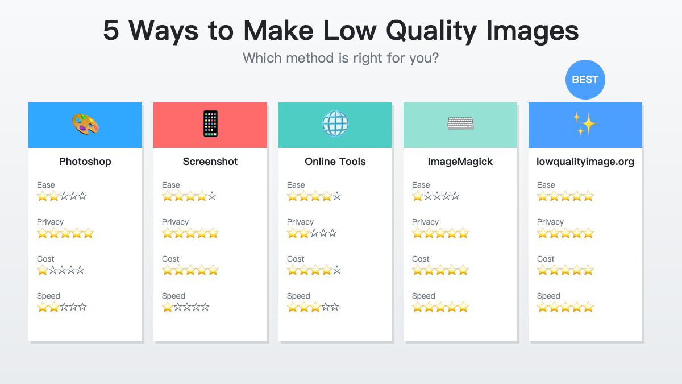
Task: Click the Photoshop palette icon
Action: [x=85, y=124]
